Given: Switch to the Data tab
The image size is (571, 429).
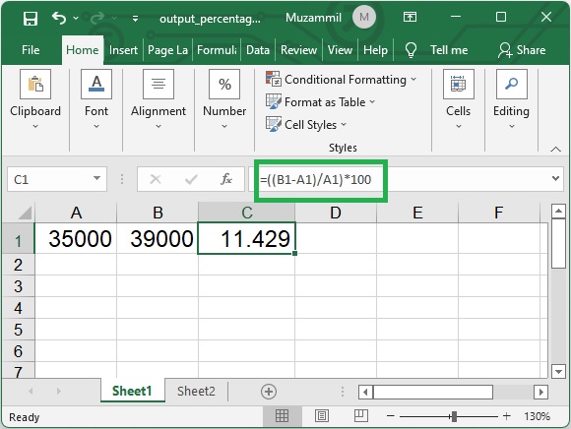Looking at the screenshot, I should pos(258,50).
